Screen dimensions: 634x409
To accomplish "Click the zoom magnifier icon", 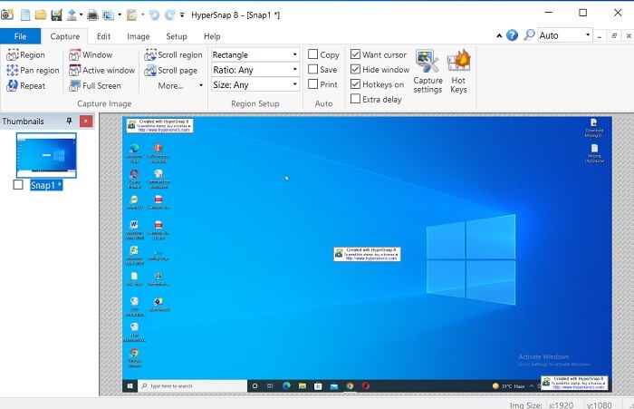I will (529, 35).
